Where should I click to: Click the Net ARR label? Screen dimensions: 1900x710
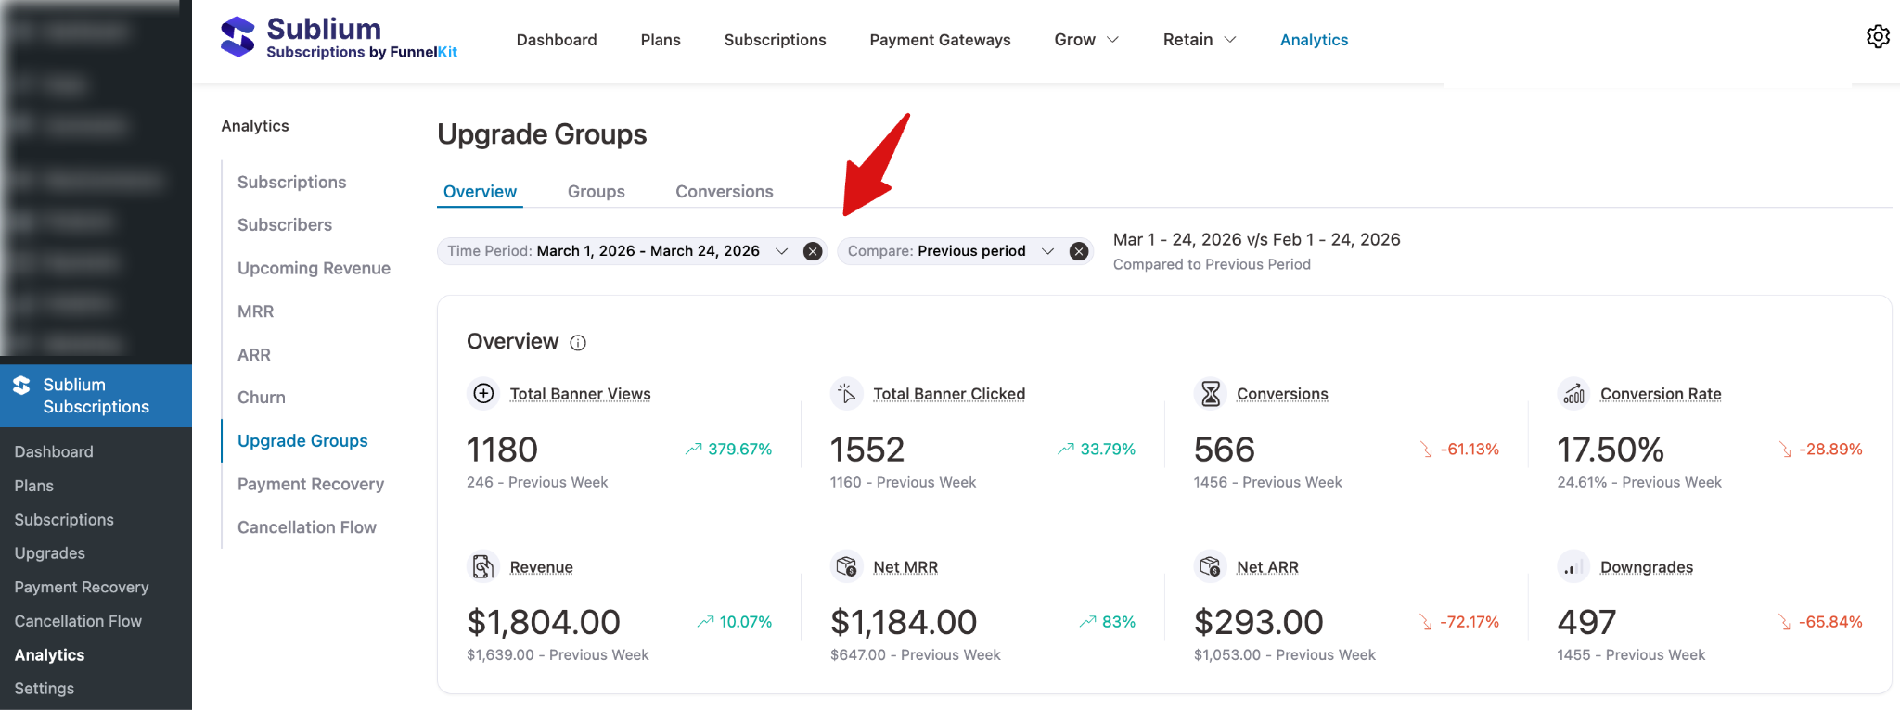1267,567
